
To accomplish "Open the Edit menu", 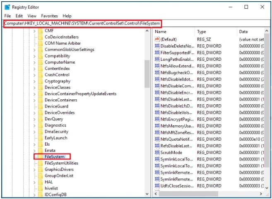I will (x=19, y=16).
